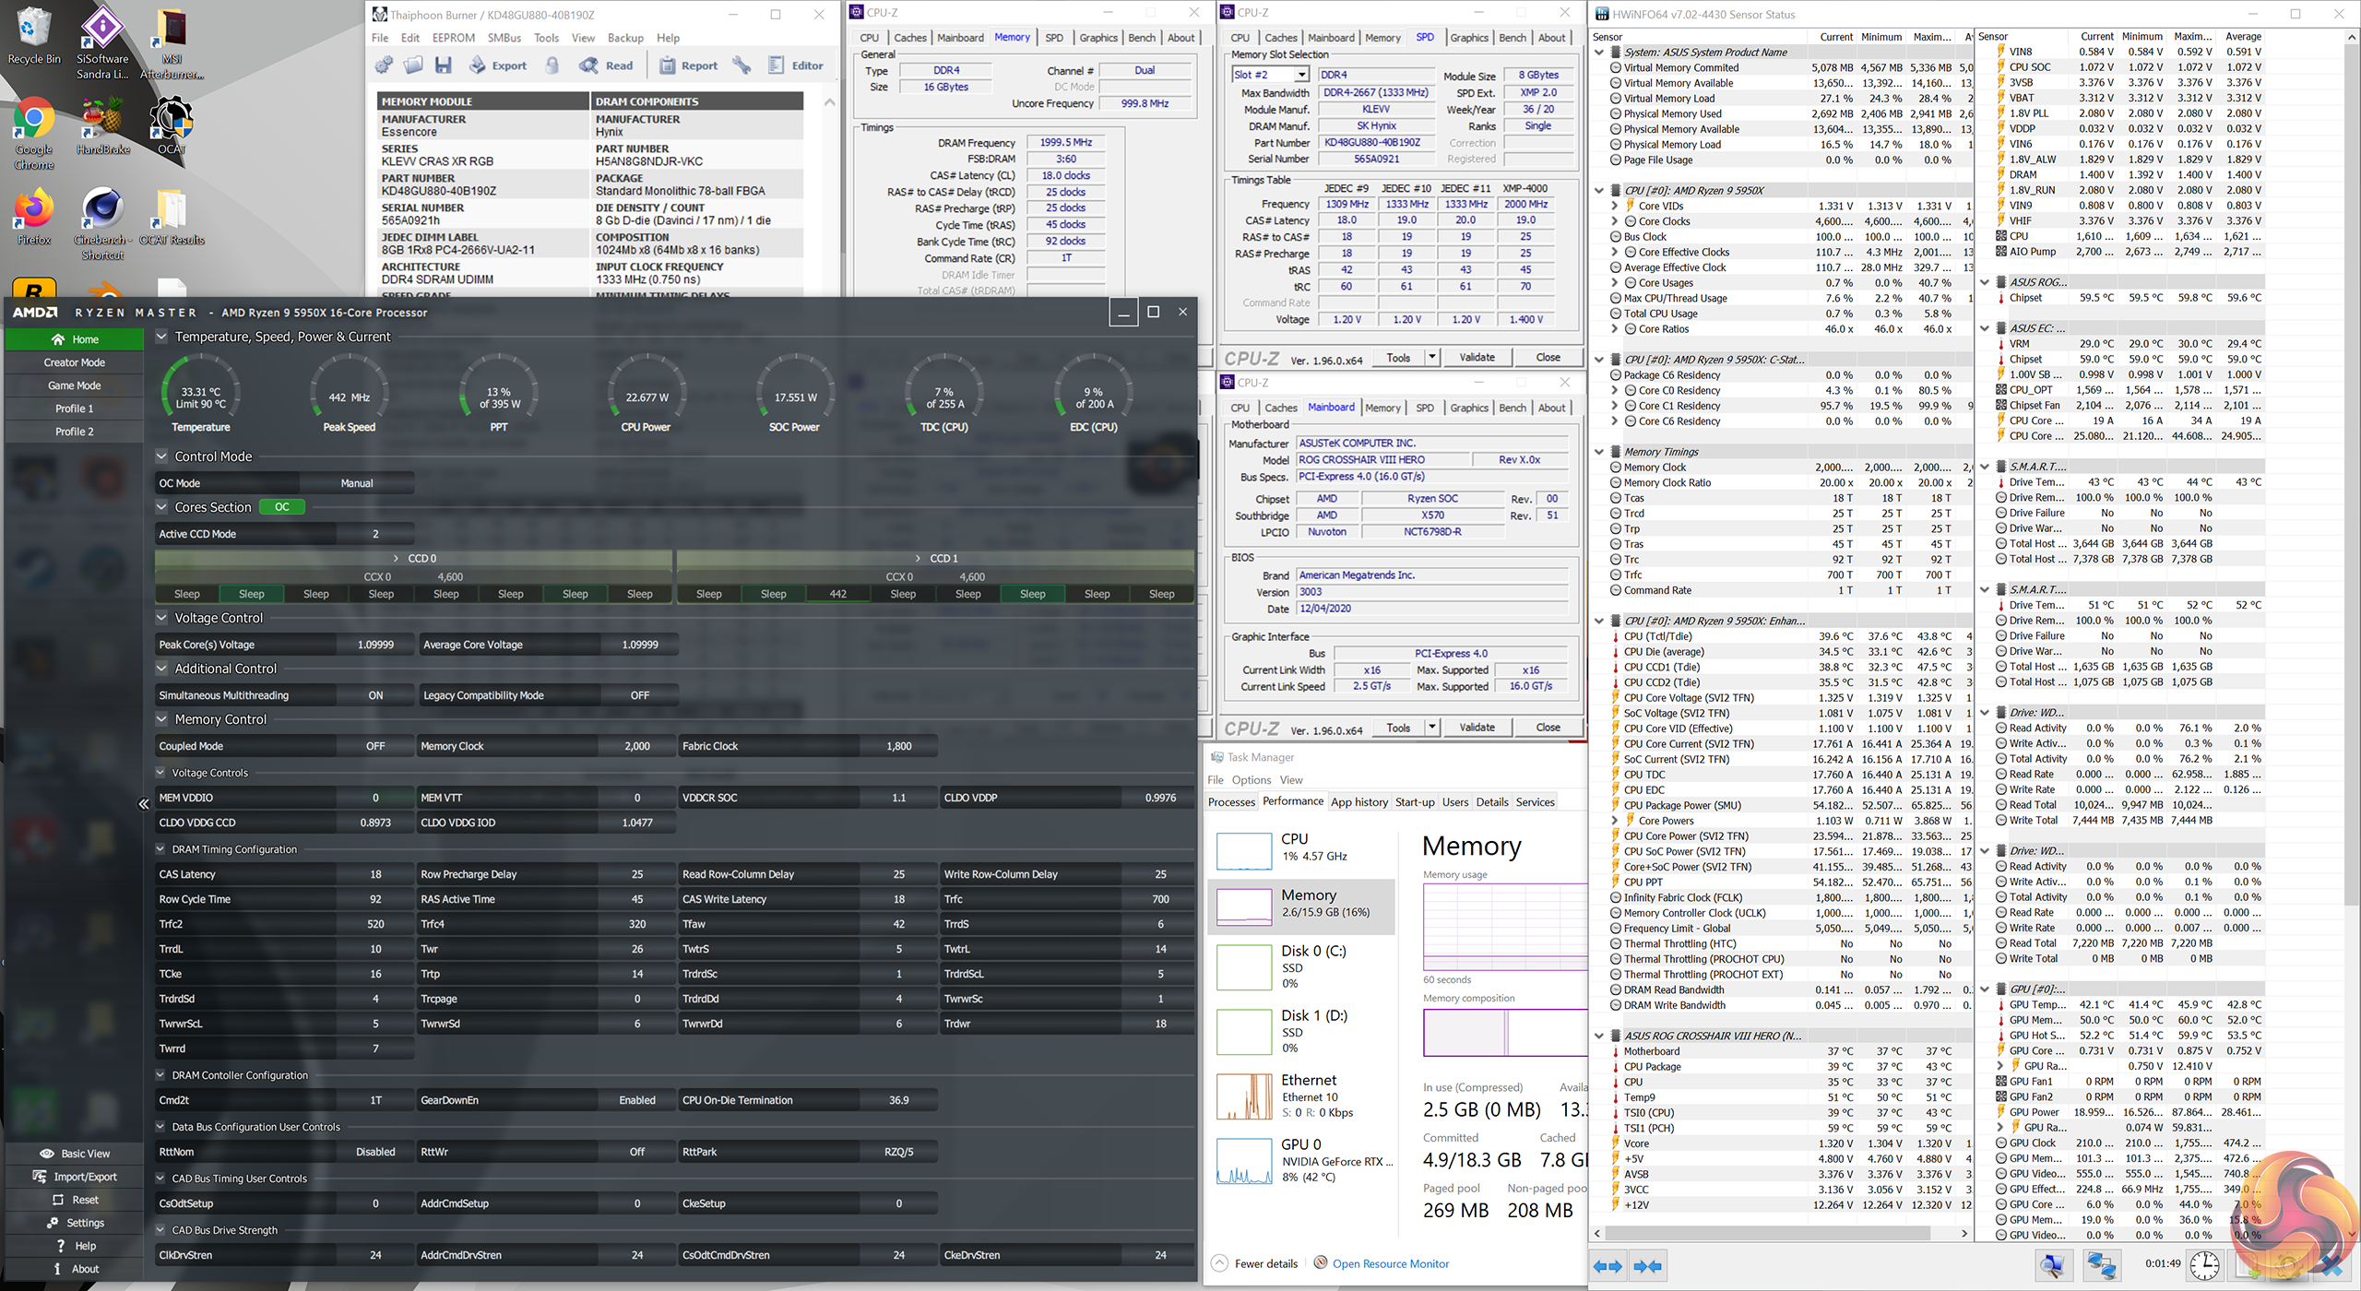Open Import/Export in Ryzen Master sidebar
Screen dimensions: 2361x1291
pyautogui.click(x=74, y=1177)
